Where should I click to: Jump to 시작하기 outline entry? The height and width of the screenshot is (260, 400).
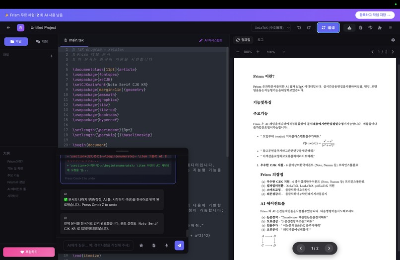coord(13,196)
